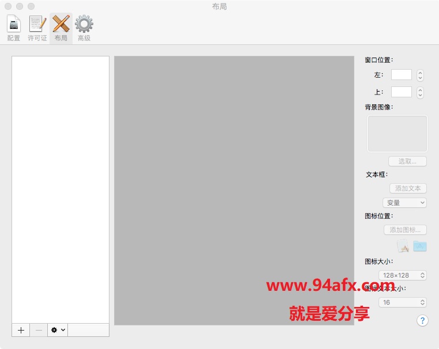Screen dimensions: 439x349
Task: Click the 背景图像 background image well
Action: [398, 134]
